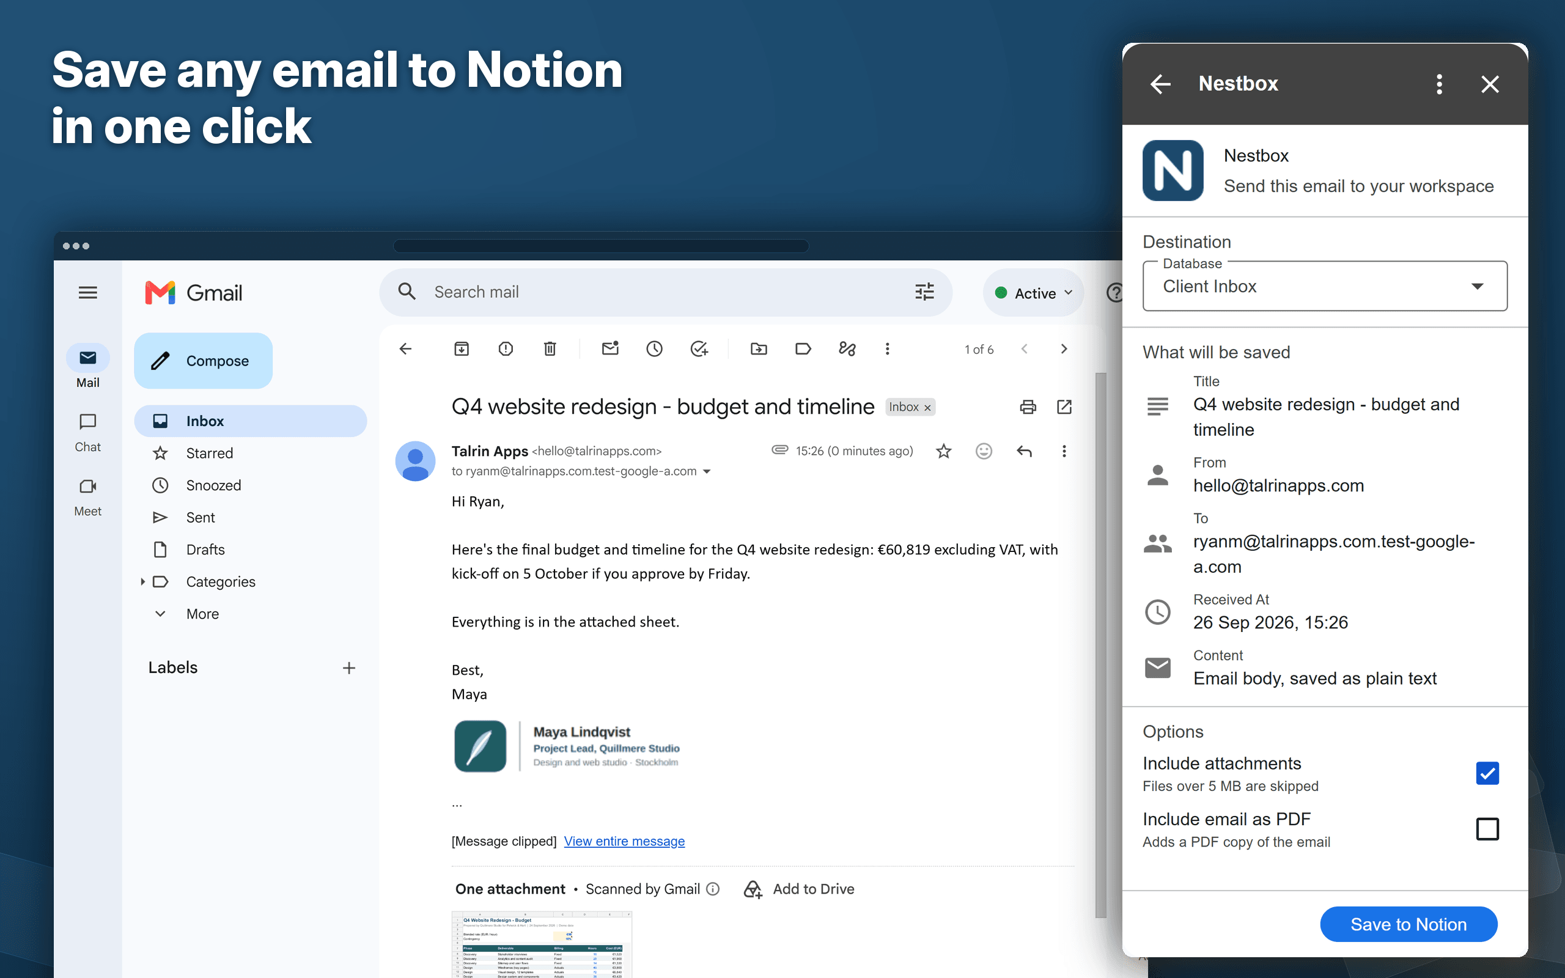The height and width of the screenshot is (978, 1565).
Task: Mark the email as unread
Action: click(x=611, y=349)
